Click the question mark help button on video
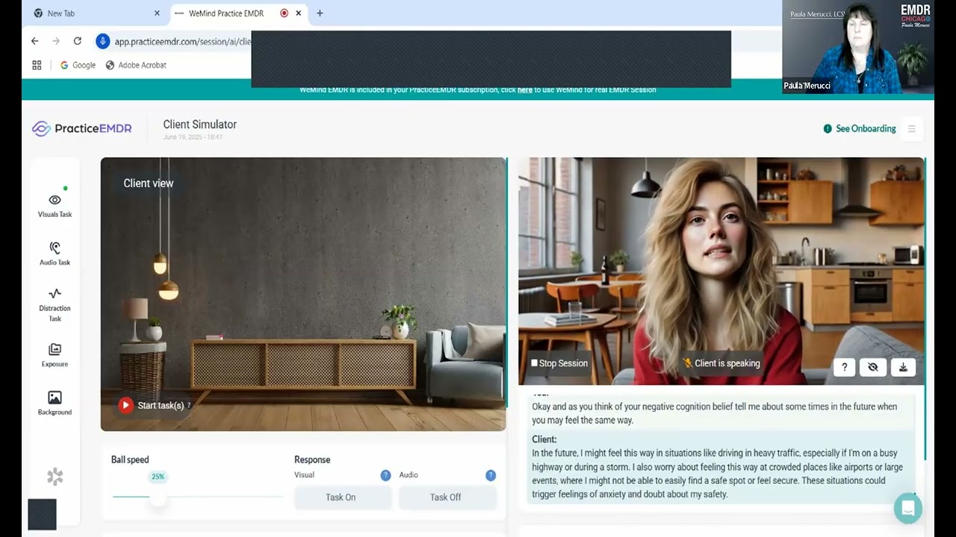This screenshot has height=537, width=956. pyautogui.click(x=844, y=367)
